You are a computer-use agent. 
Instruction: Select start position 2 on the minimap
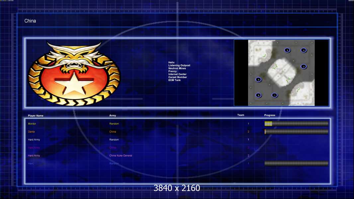304,66
